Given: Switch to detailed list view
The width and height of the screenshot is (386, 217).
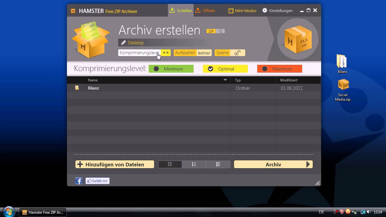Looking at the screenshot, I should [218, 164].
